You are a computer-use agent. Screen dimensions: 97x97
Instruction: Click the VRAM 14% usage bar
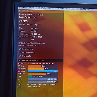pos(43,77)
